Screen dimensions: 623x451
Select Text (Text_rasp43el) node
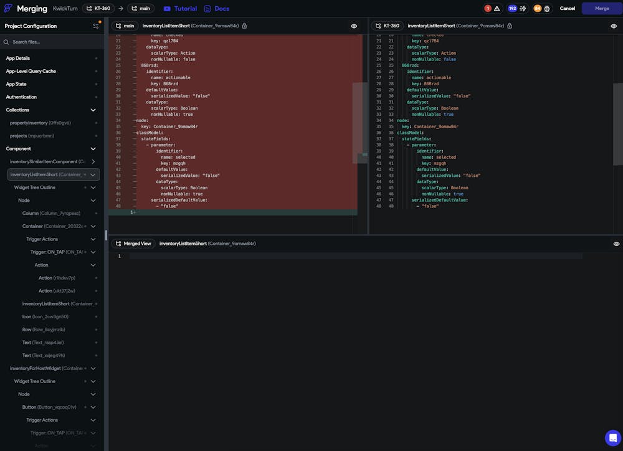[x=43, y=343]
